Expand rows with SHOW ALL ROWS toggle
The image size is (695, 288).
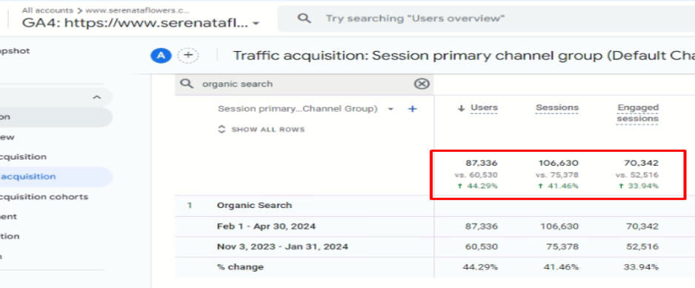262,130
